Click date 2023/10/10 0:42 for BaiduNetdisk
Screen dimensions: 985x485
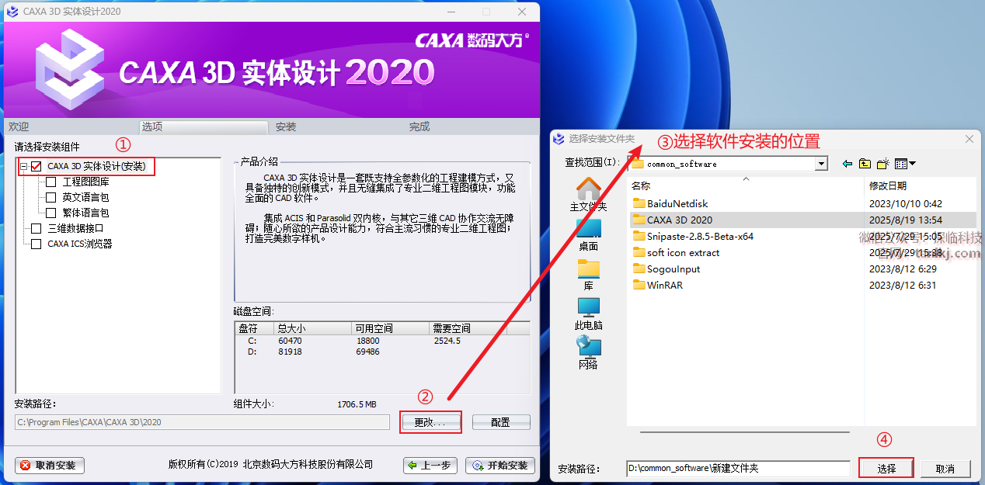(x=906, y=203)
